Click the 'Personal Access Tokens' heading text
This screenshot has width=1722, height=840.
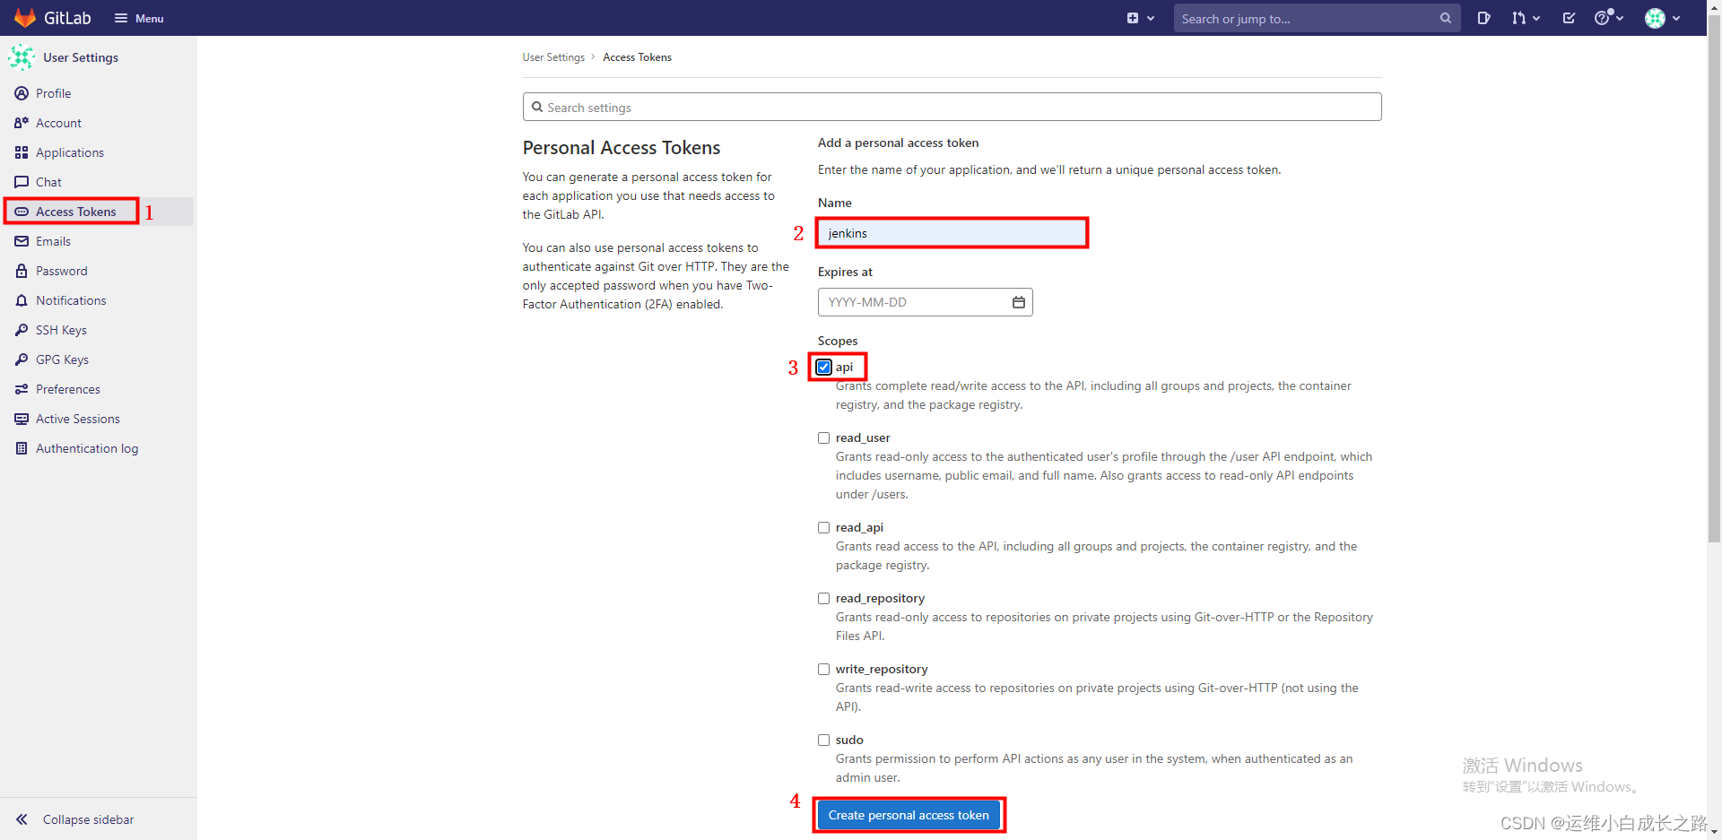622,148
